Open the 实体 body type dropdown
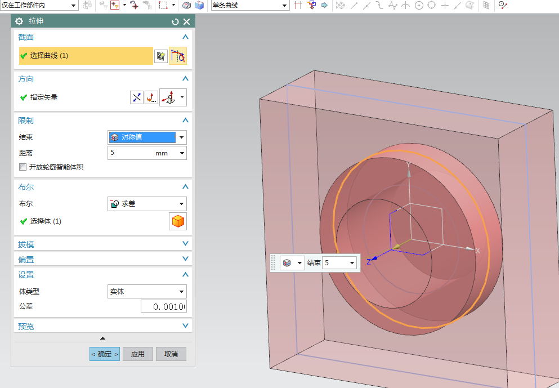The width and height of the screenshot is (559, 388). pos(181,292)
